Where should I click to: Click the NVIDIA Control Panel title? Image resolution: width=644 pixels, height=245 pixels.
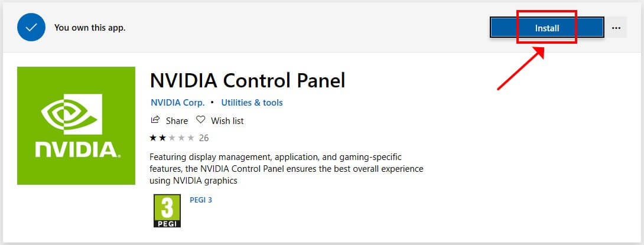(248, 80)
